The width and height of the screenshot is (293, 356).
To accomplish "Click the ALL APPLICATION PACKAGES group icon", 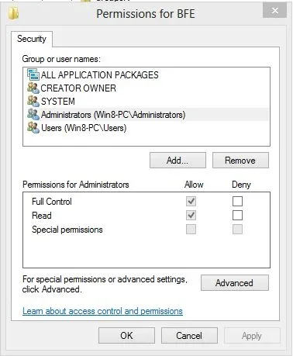I will [x=33, y=74].
